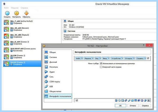158x112 pixels.
Task: Open Справка menu in VirtualBox manager
Action: (x=24, y=8)
